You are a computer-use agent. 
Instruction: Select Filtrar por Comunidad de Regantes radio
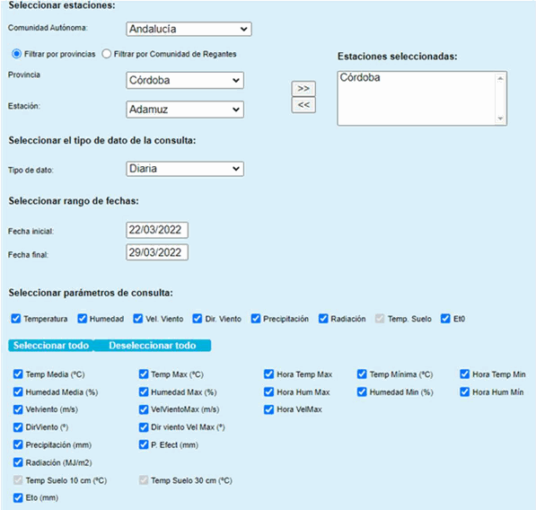107,54
